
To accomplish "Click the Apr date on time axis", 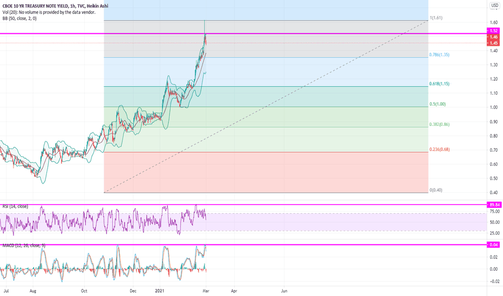I will pos(234,291).
